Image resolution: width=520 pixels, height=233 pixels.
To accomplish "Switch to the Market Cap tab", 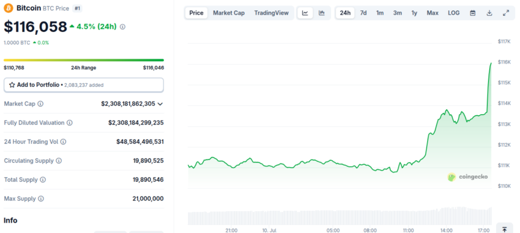I will click(229, 13).
